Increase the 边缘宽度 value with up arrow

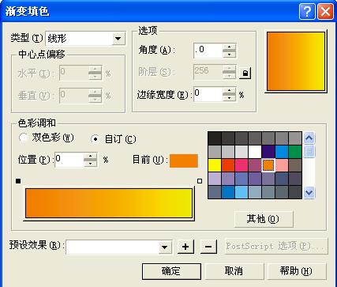click(x=229, y=91)
